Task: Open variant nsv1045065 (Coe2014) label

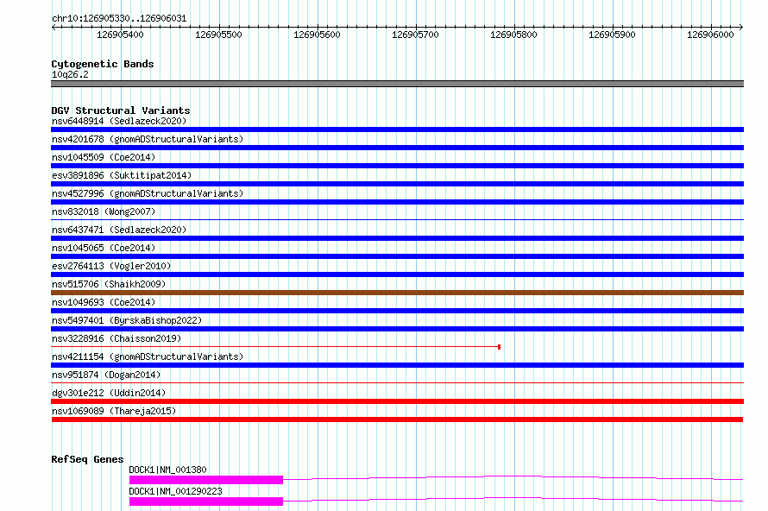Action: coord(104,248)
